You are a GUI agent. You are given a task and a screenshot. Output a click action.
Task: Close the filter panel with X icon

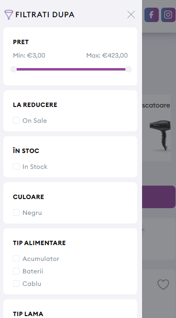(x=131, y=14)
